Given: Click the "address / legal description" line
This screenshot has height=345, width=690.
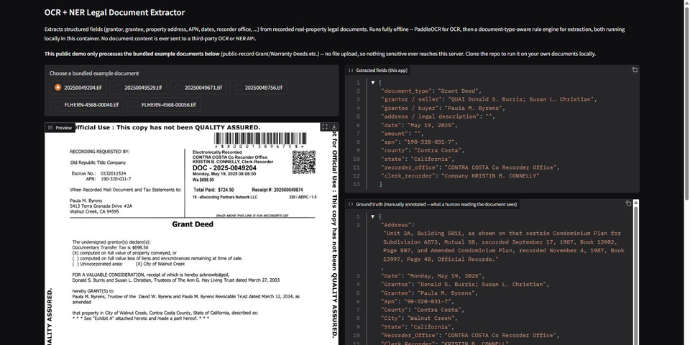Looking at the screenshot, I should (438, 116).
